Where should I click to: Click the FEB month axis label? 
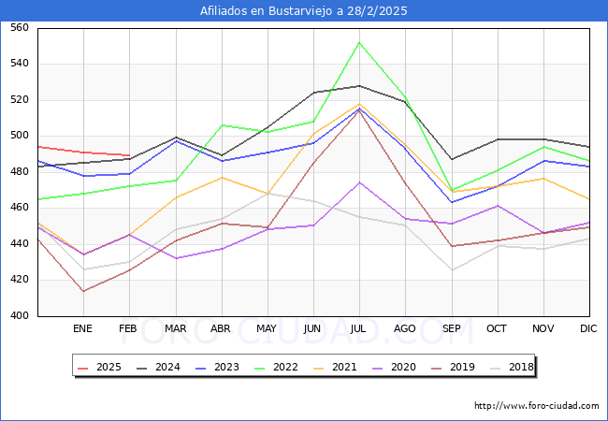point(128,328)
